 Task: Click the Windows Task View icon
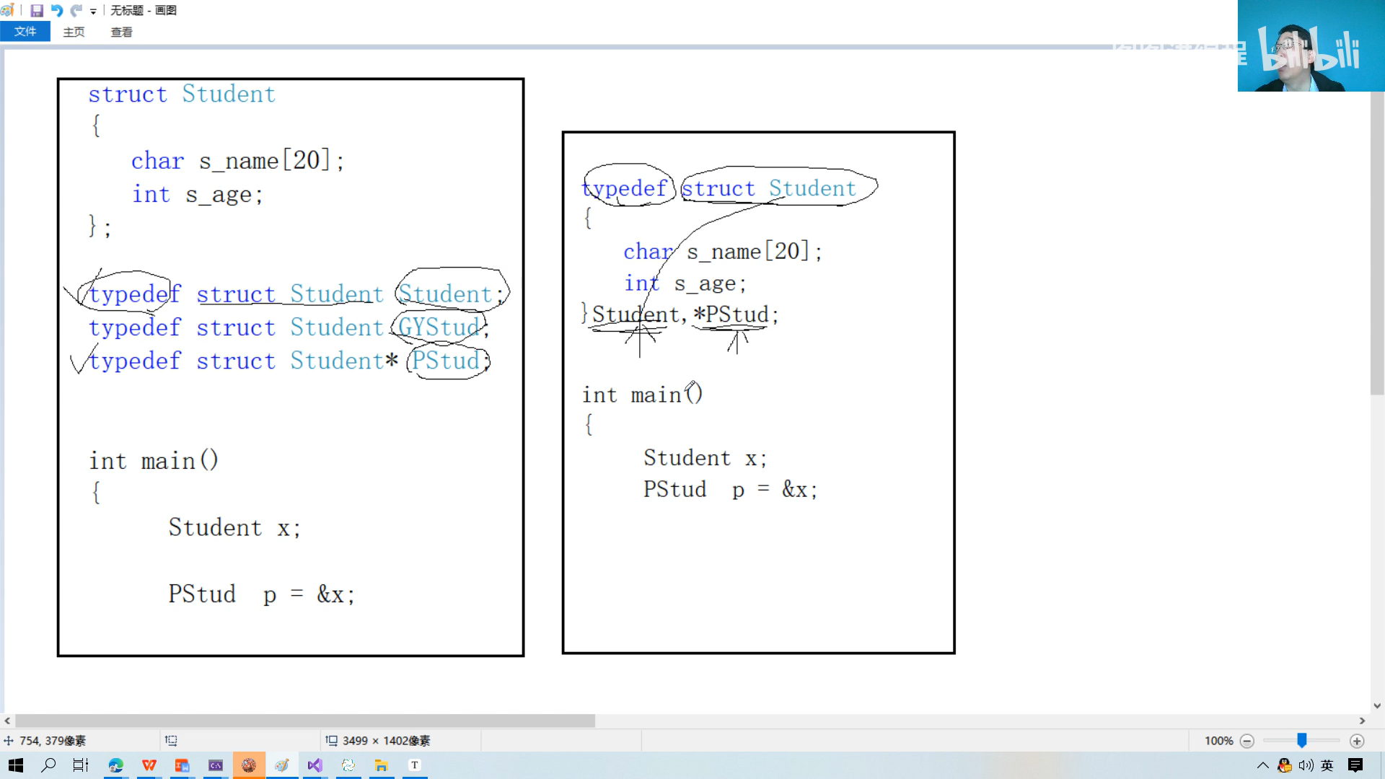[x=81, y=765]
